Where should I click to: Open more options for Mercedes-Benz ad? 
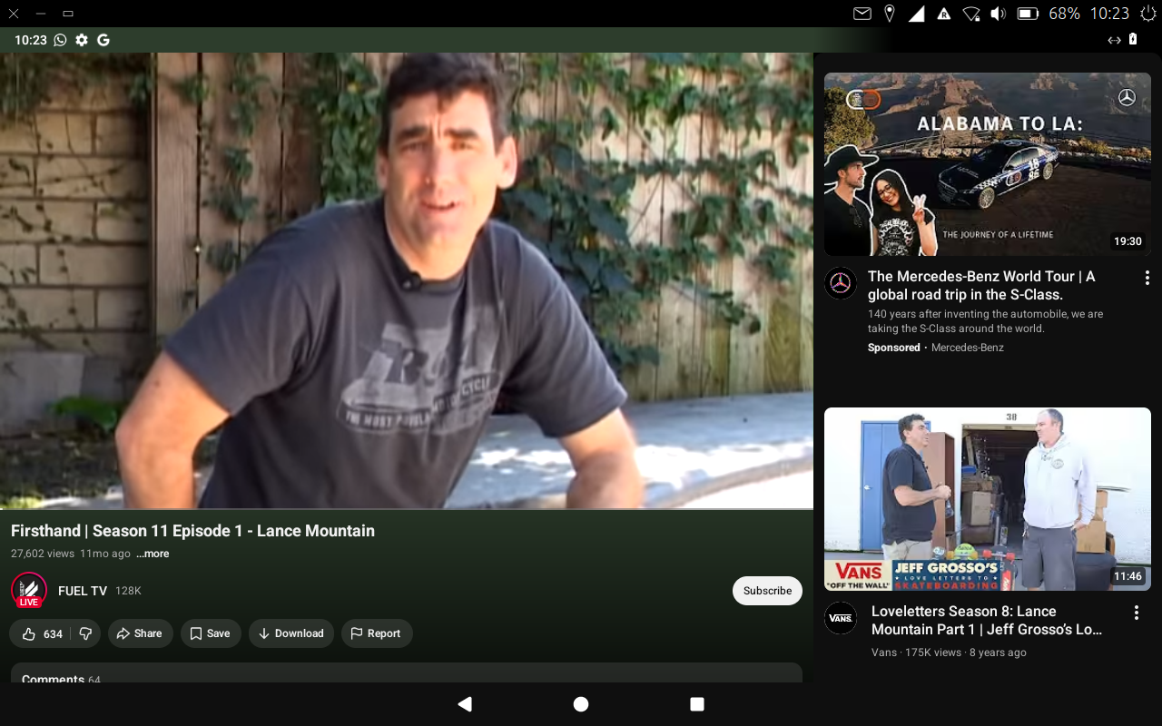point(1147,278)
